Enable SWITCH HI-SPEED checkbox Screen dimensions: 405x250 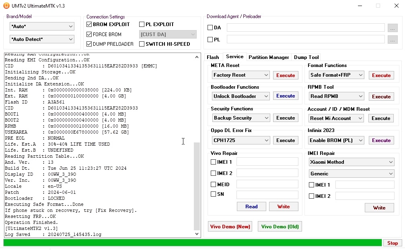pos(142,44)
